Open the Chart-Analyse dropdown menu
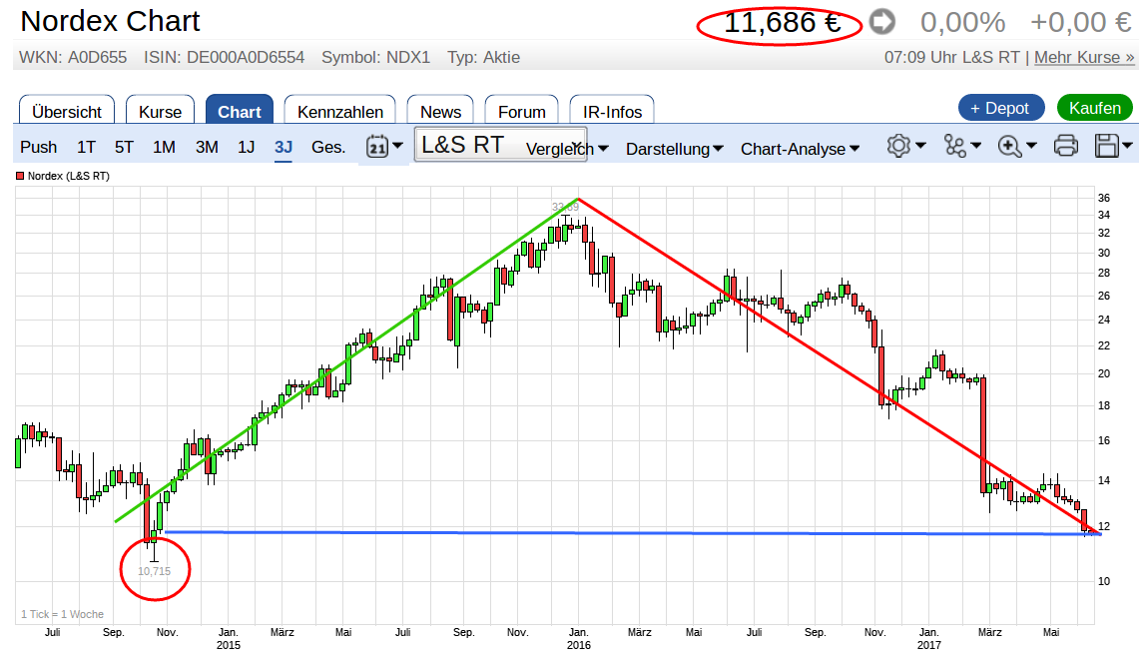The width and height of the screenshot is (1142, 659). (x=800, y=149)
